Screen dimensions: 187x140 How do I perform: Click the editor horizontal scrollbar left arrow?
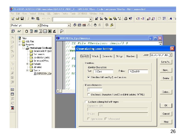(x=58, y=91)
